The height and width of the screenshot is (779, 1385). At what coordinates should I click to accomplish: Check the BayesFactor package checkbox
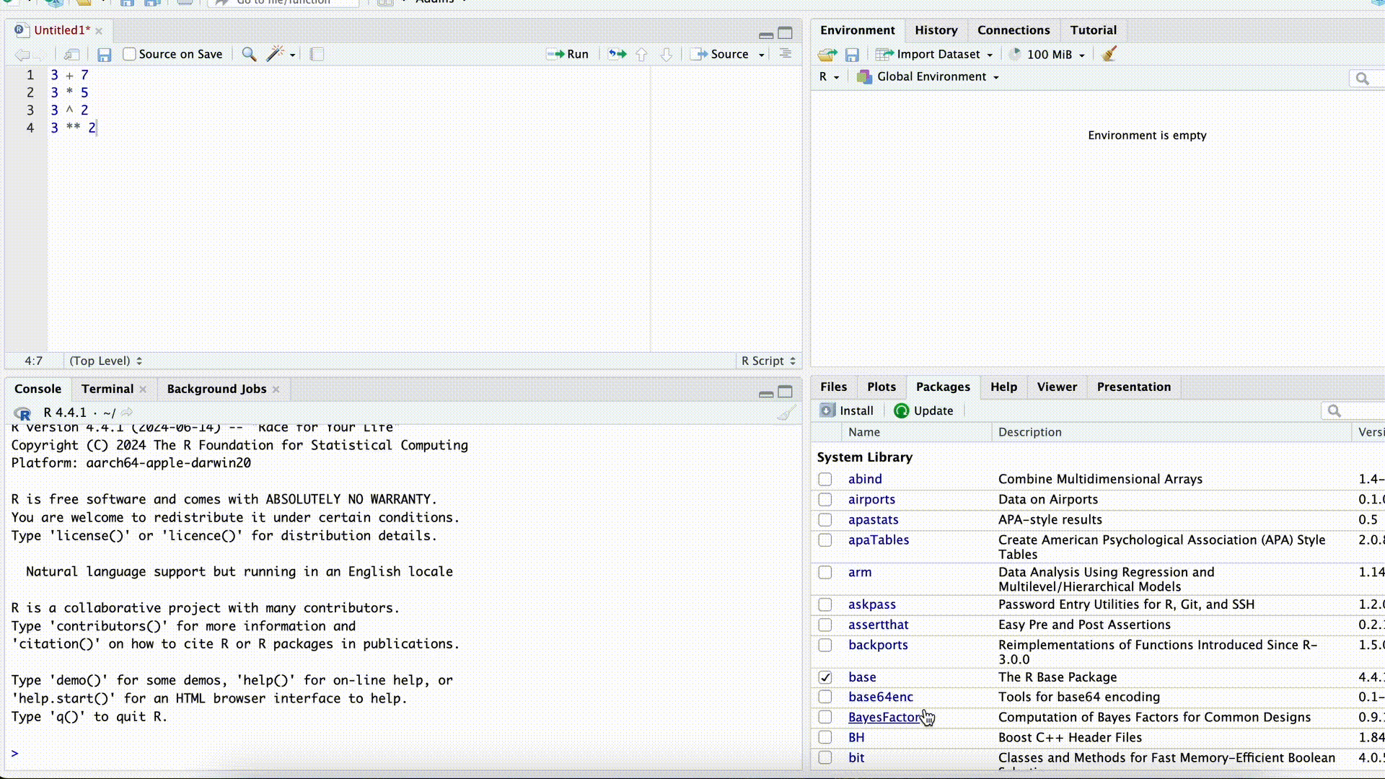[x=825, y=718]
